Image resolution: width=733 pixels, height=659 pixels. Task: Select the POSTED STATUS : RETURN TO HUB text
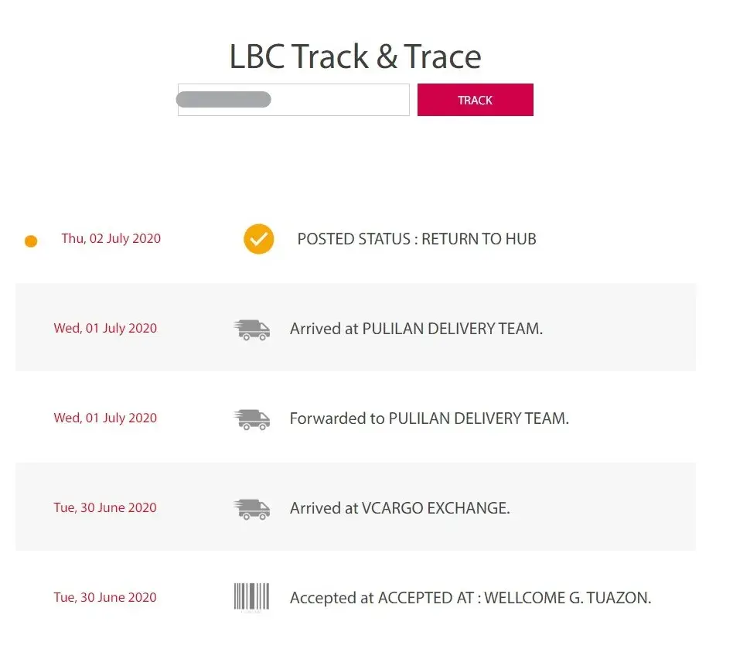416,239
